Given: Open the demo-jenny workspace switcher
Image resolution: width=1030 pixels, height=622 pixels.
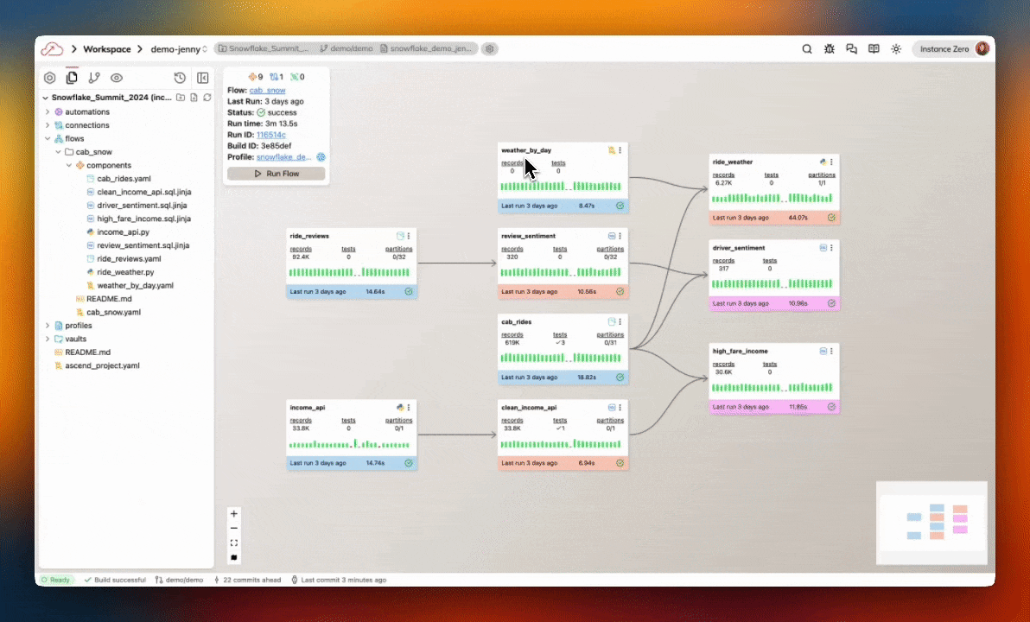Looking at the screenshot, I should click(x=179, y=49).
